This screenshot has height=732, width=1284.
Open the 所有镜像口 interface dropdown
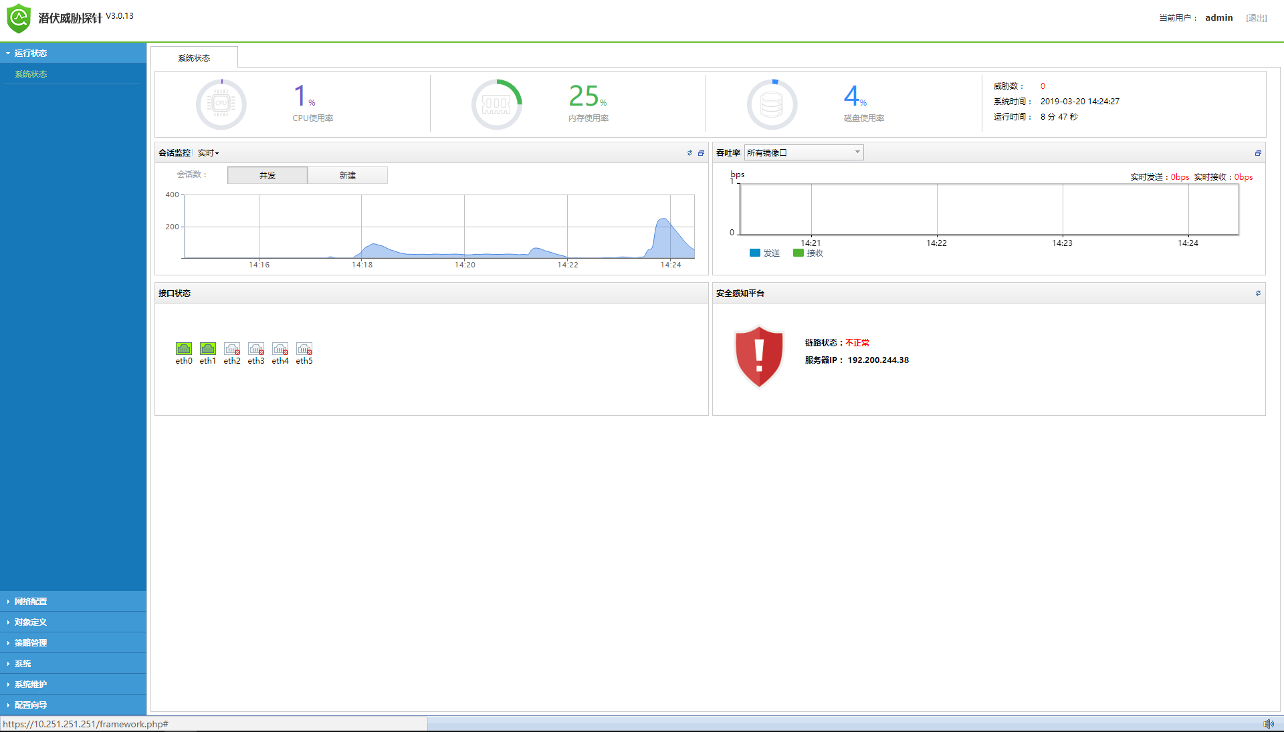(x=803, y=153)
